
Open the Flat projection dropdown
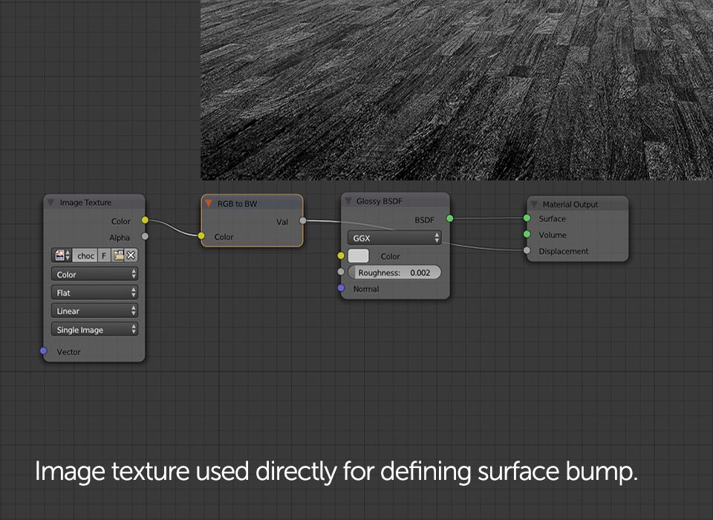[94, 293]
